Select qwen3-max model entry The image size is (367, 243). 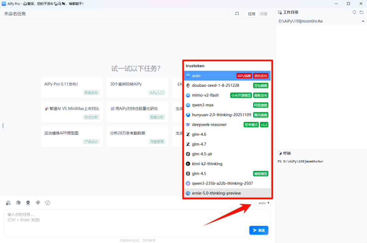pyautogui.click(x=227, y=105)
